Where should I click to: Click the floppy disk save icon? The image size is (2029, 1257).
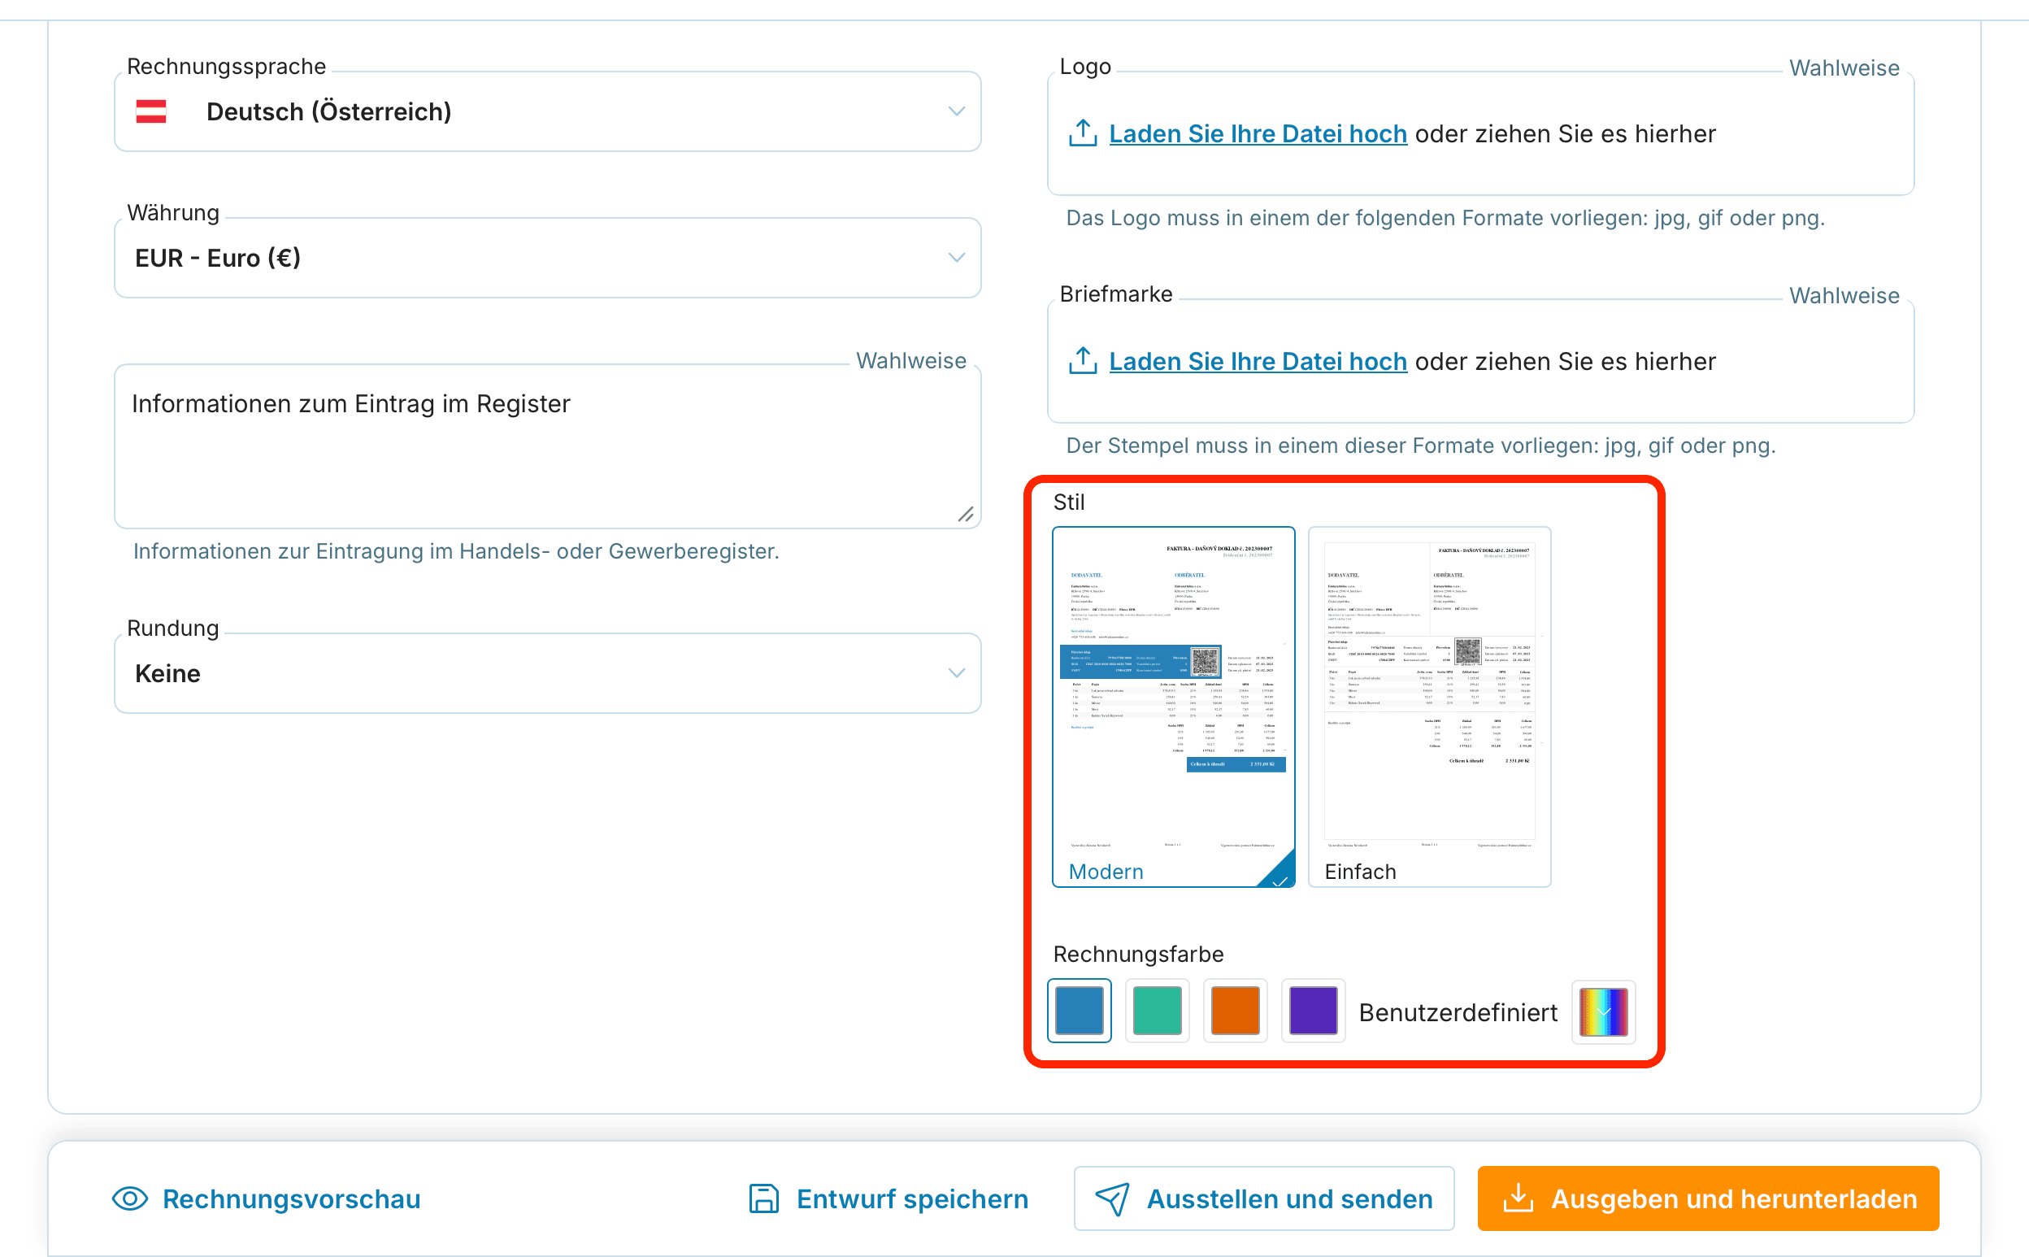[764, 1198]
